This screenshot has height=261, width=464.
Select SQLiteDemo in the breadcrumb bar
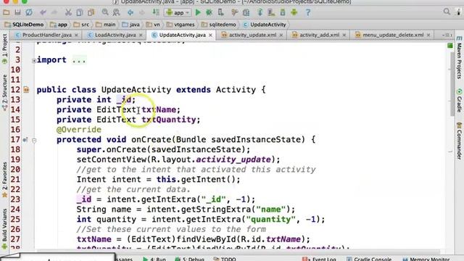pos(24,25)
